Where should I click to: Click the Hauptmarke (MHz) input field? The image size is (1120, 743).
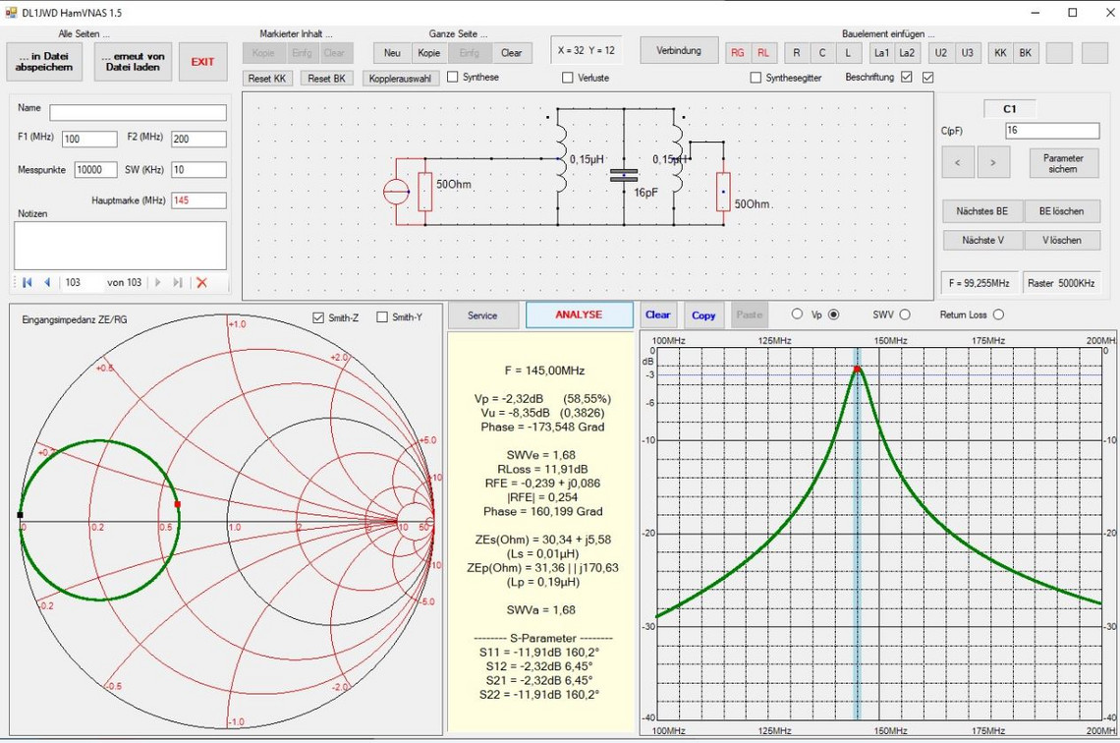[198, 200]
